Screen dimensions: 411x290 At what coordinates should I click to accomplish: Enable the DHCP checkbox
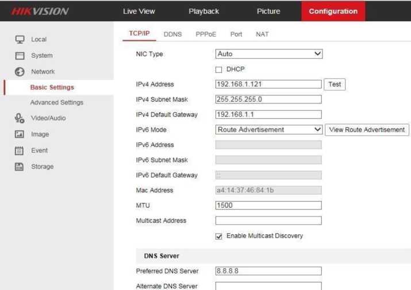pyautogui.click(x=218, y=69)
